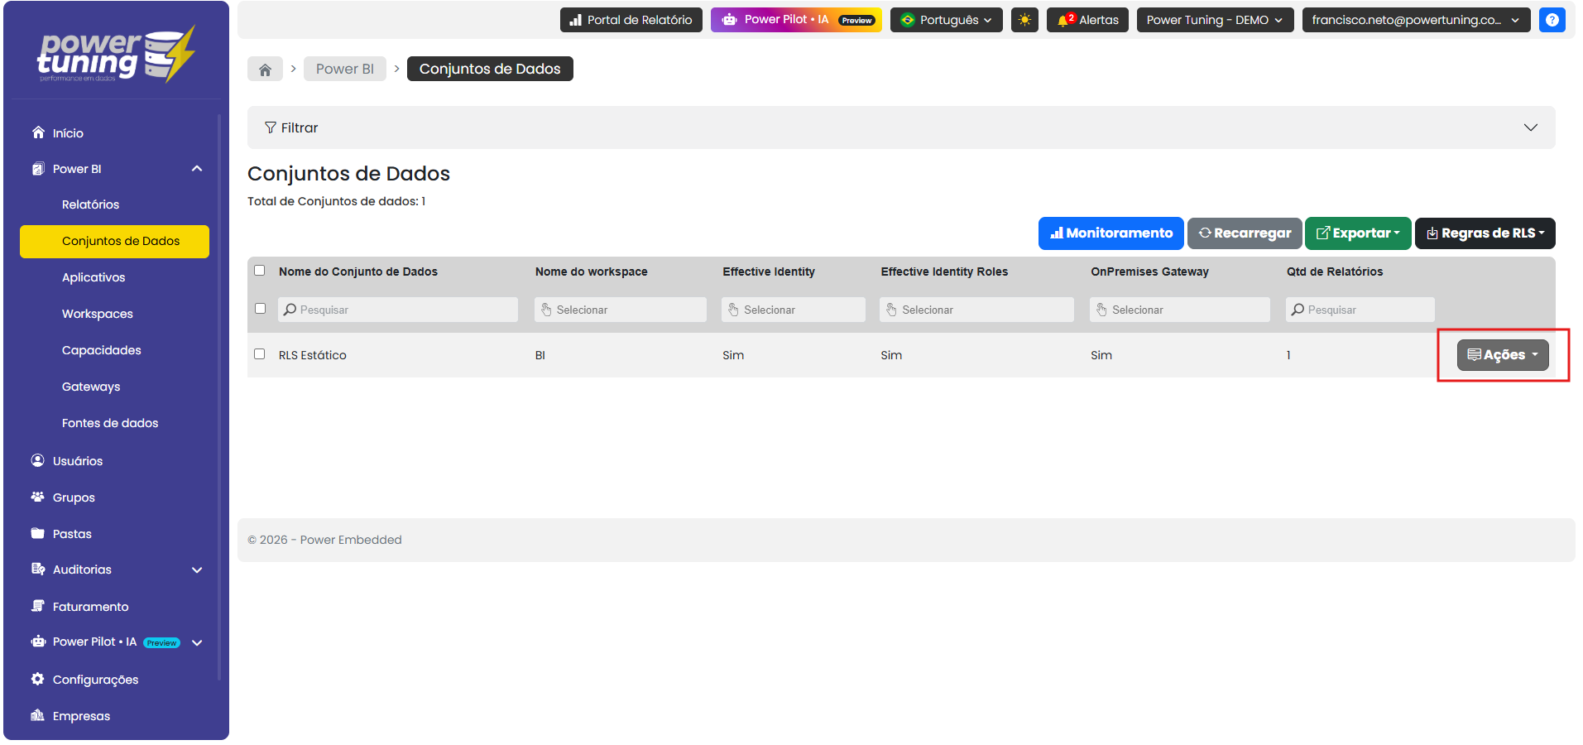The height and width of the screenshot is (745, 1583).
Task: Select the RLS Estático row checkbox
Action: [x=260, y=354]
